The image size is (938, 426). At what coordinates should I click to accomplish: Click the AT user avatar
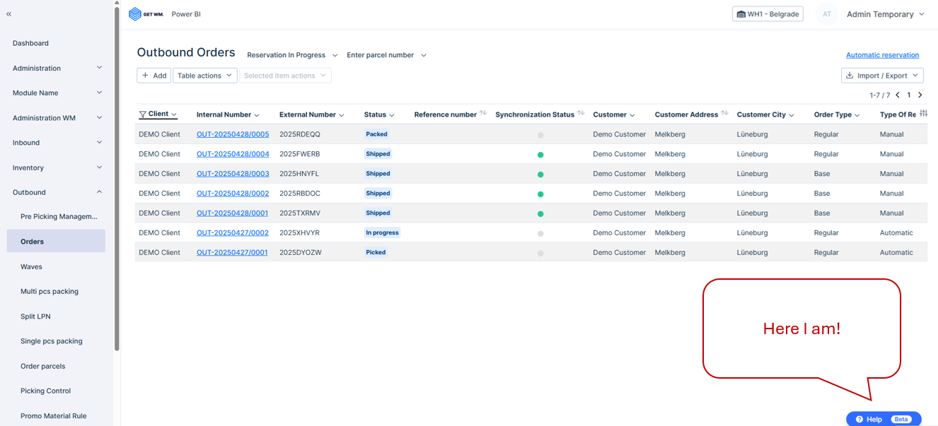(x=827, y=14)
